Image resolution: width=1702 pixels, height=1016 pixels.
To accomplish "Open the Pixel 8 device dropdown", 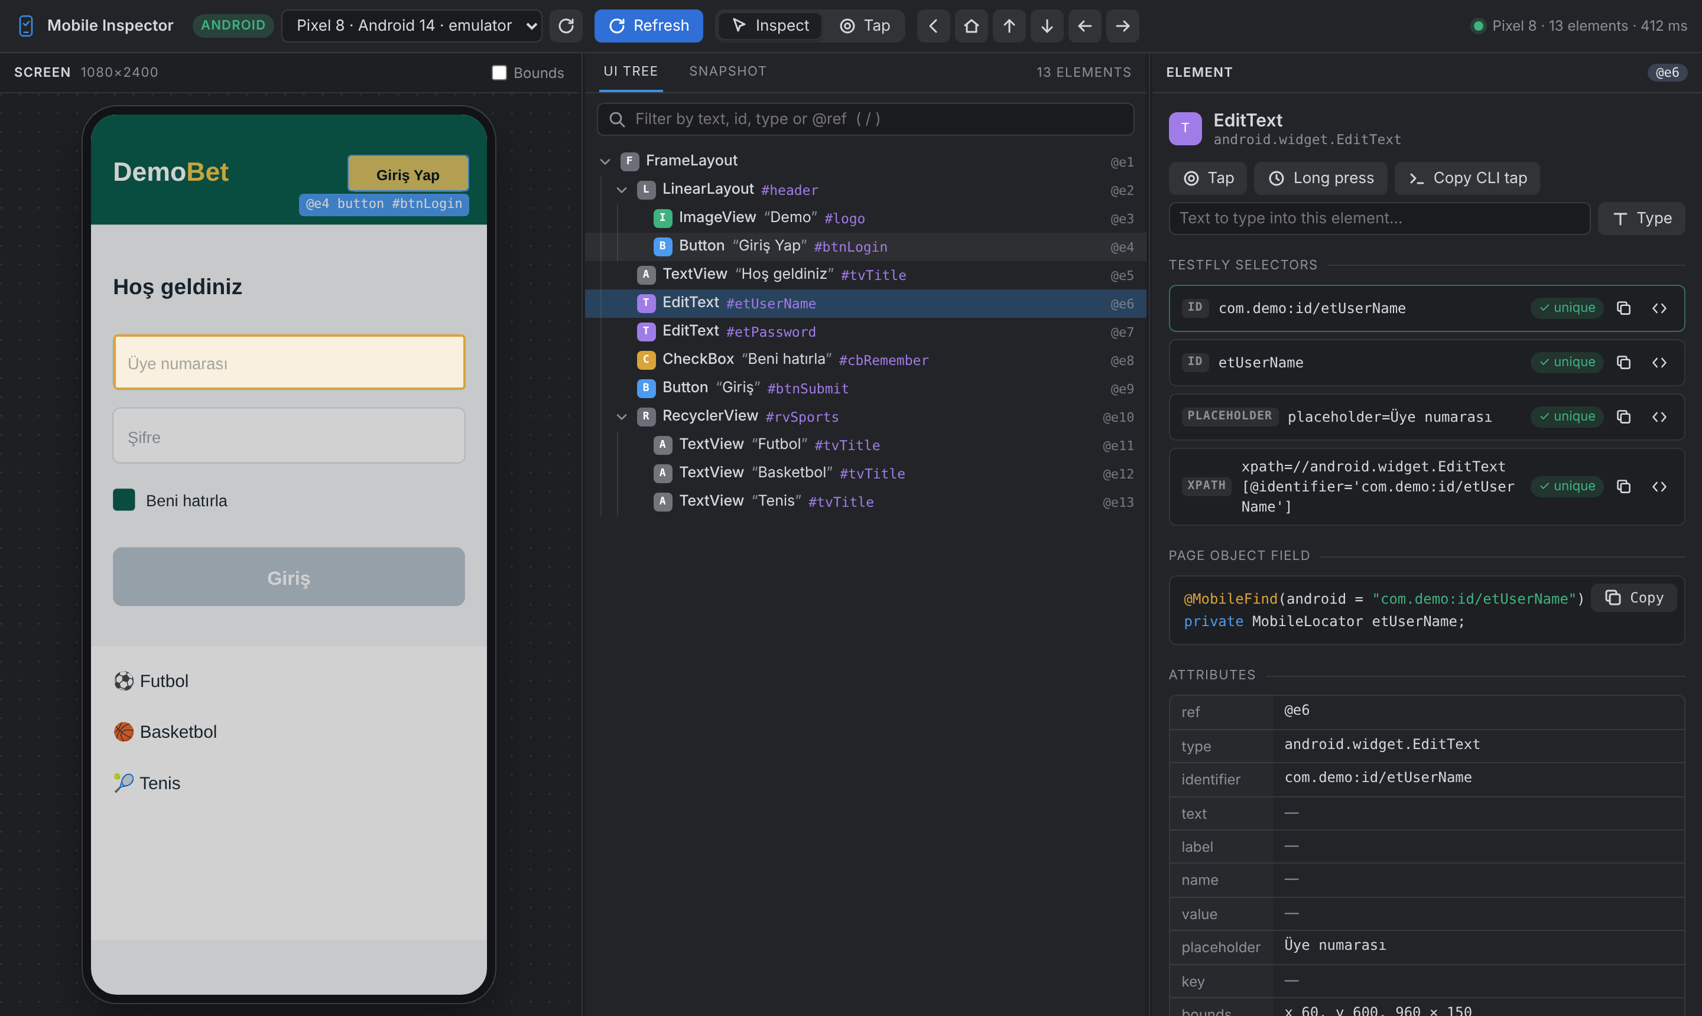I will click(412, 26).
